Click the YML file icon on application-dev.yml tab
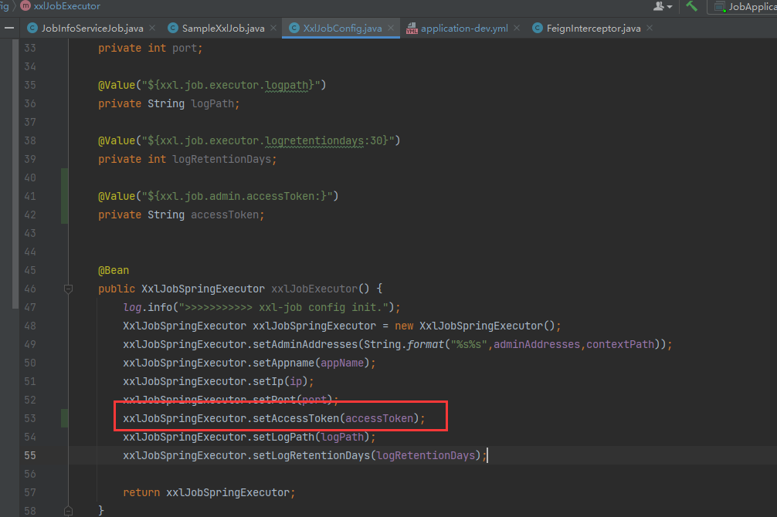Screen dimensions: 777x517 pyautogui.click(x=411, y=29)
